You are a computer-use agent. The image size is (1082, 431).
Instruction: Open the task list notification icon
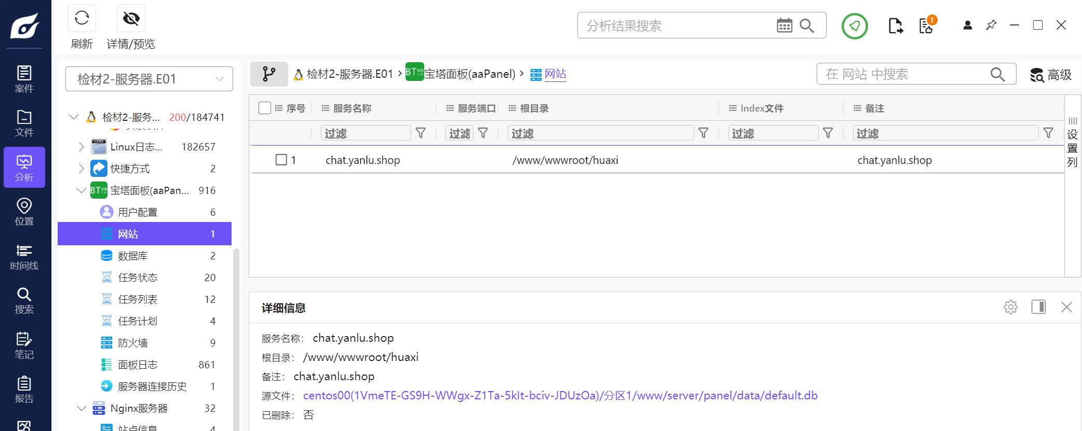[x=926, y=25]
